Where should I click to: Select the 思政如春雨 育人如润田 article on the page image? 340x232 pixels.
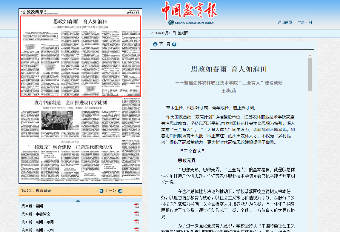coord(80,56)
